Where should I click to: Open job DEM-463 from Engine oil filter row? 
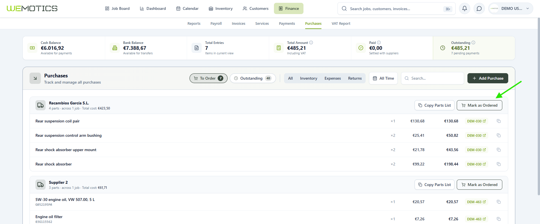coord(476,219)
